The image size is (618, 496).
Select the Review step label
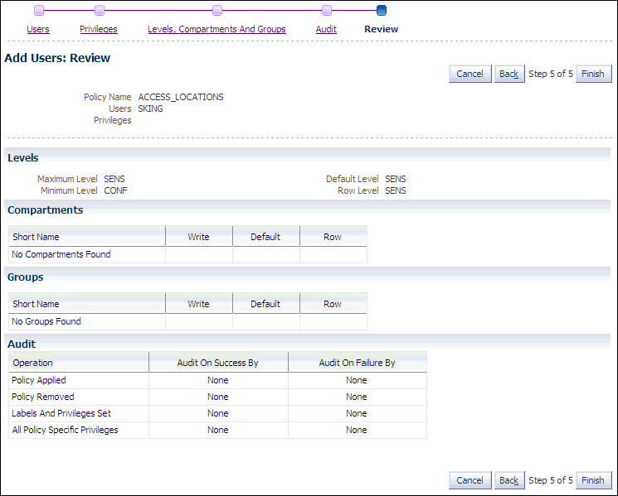[381, 29]
